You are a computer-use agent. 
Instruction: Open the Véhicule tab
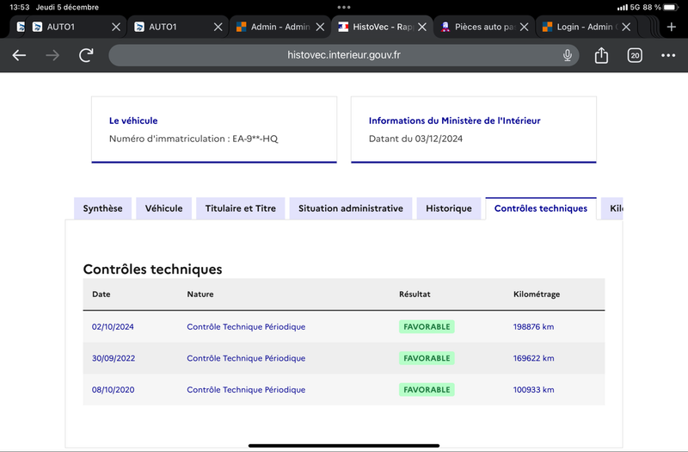(x=163, y=208)
